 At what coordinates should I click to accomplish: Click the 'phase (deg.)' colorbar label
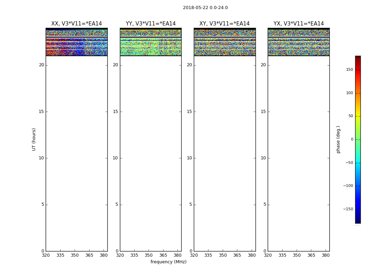pyautogui.click(x=338, y=139)
